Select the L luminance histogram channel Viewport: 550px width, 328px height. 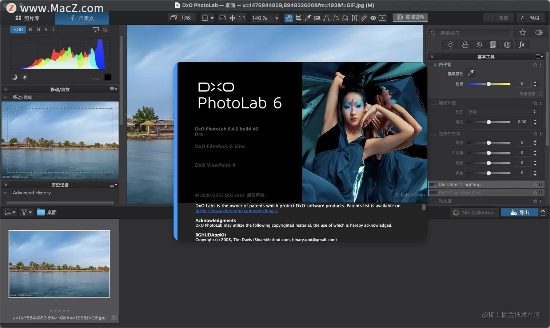(54, 30)
